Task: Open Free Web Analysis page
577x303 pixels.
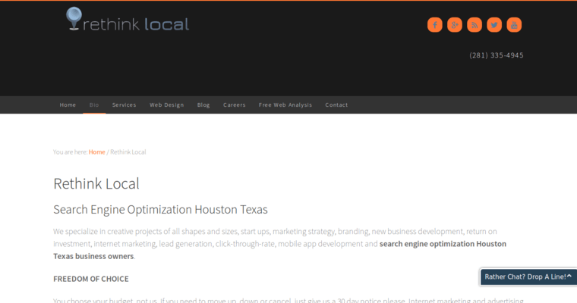Action: point(285,105)
